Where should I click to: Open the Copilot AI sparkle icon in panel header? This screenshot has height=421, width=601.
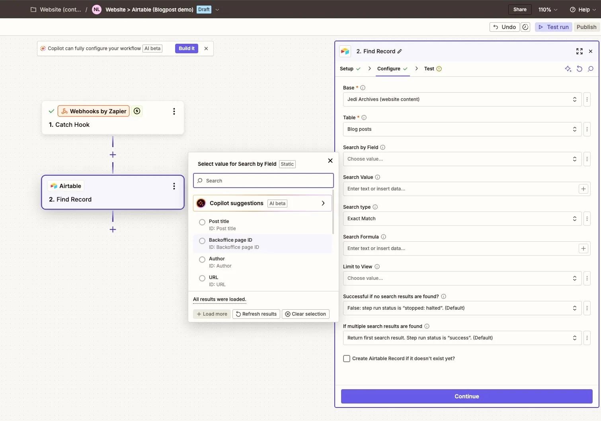pyautogui.click(x=568, y=69)
